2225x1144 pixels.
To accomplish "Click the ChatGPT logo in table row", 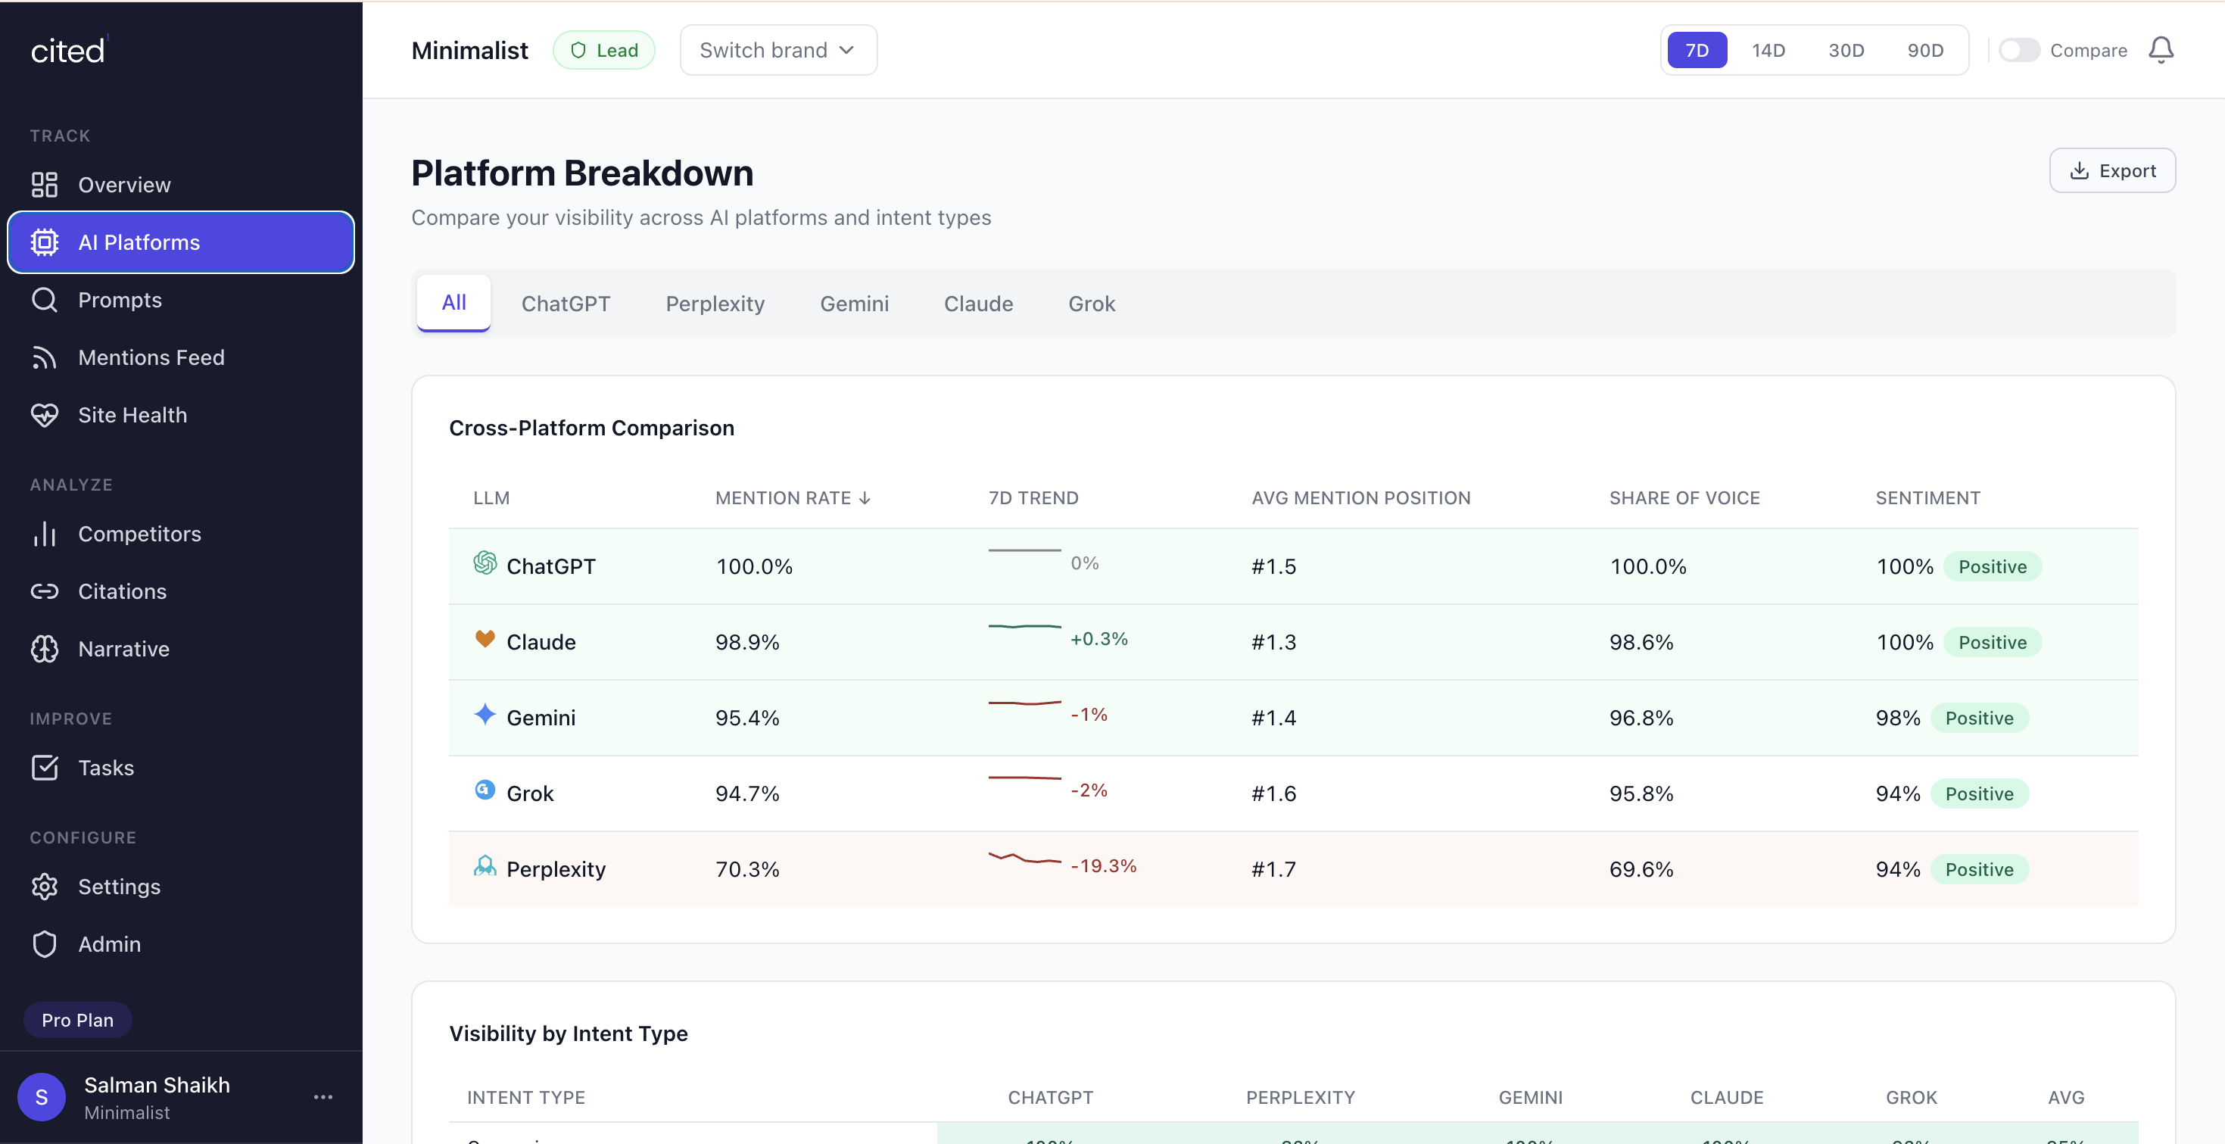I will click(x=485, y=563).
